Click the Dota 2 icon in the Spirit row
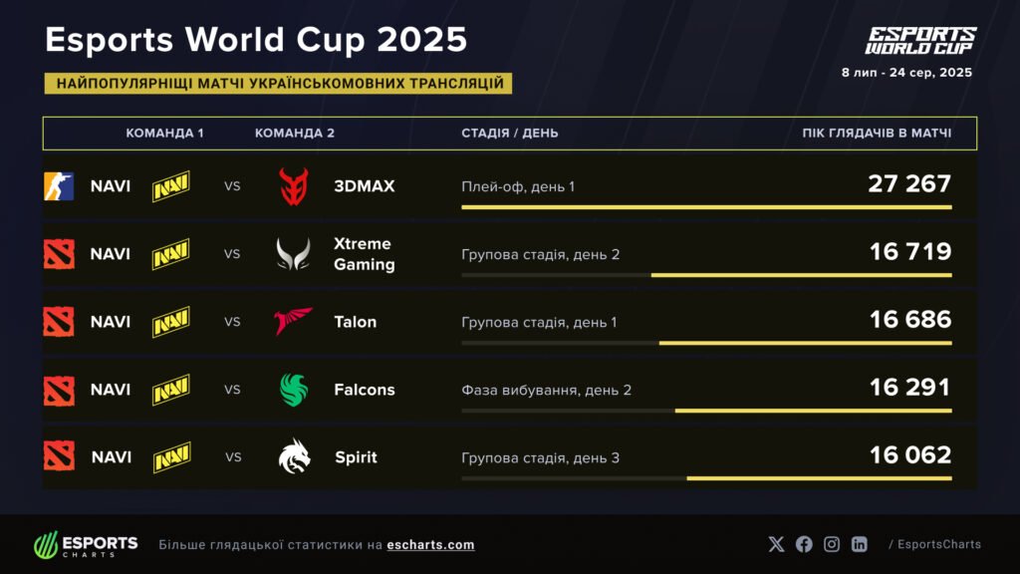The image size is (1020, 574). tap(59, 456)
